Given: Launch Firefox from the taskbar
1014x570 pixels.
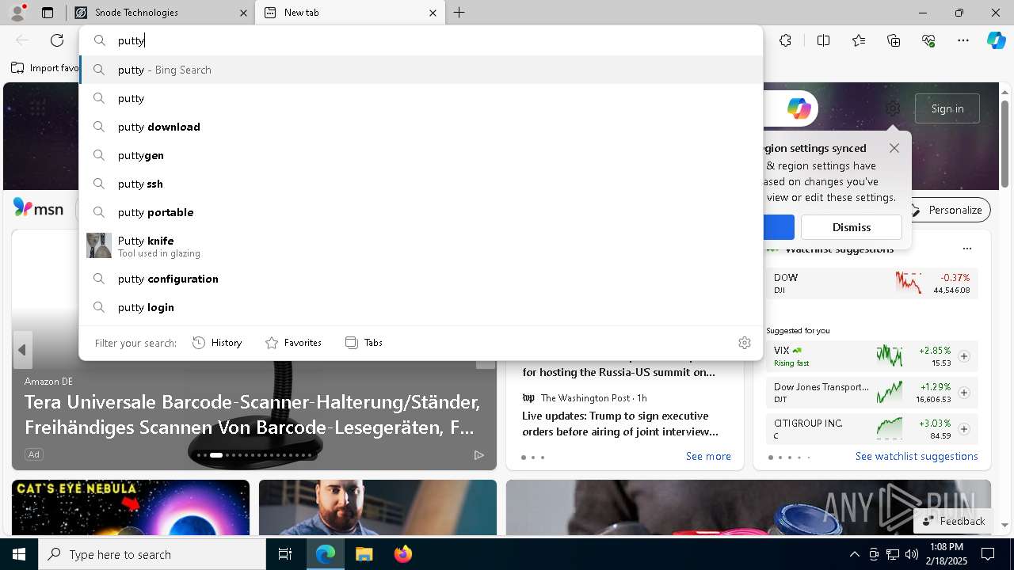Looking at the screenshot, I should point(402,554).
